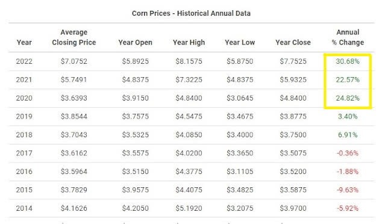
Task: Select the 30.68% change value for 2022
Action: tap(348, 61)
